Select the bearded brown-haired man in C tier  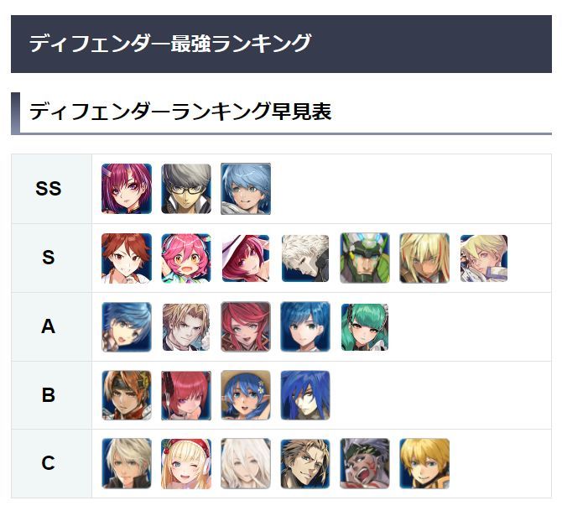click(x=305, y=463)
